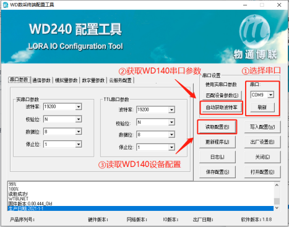This screenshot has height=227, width=289.
Task: Expand the TTL serial baud rate dropdown
Action: tap(171, 109)
